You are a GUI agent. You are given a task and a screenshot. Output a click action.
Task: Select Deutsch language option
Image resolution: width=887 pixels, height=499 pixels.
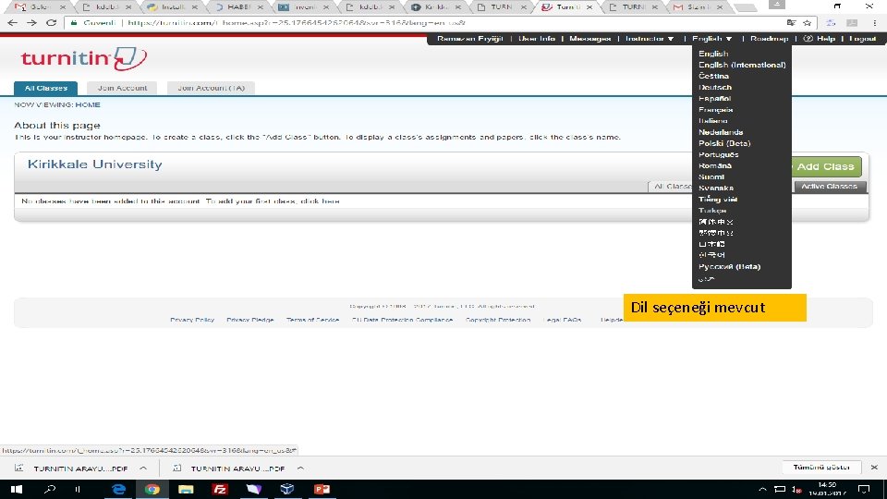714,87
